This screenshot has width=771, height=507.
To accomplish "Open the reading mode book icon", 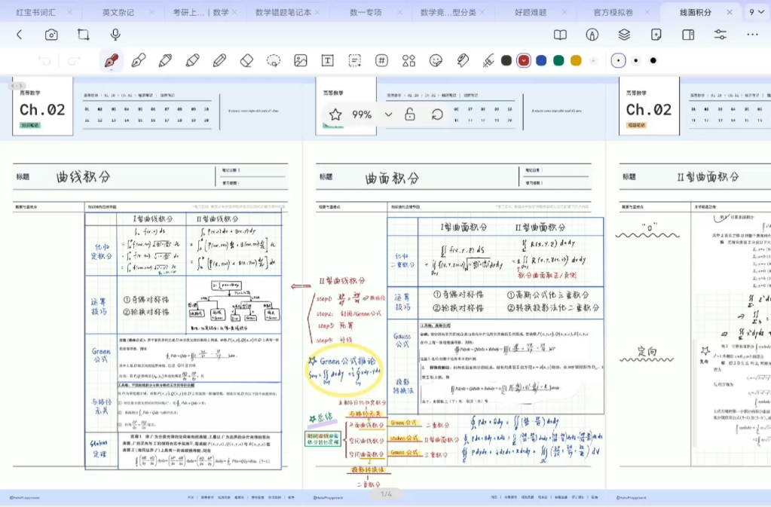I will coord(560,35).
